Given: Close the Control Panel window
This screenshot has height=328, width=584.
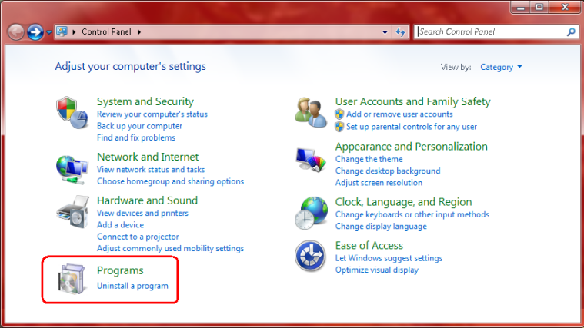Looking at the screenshot, I should [x=565, y=7].
